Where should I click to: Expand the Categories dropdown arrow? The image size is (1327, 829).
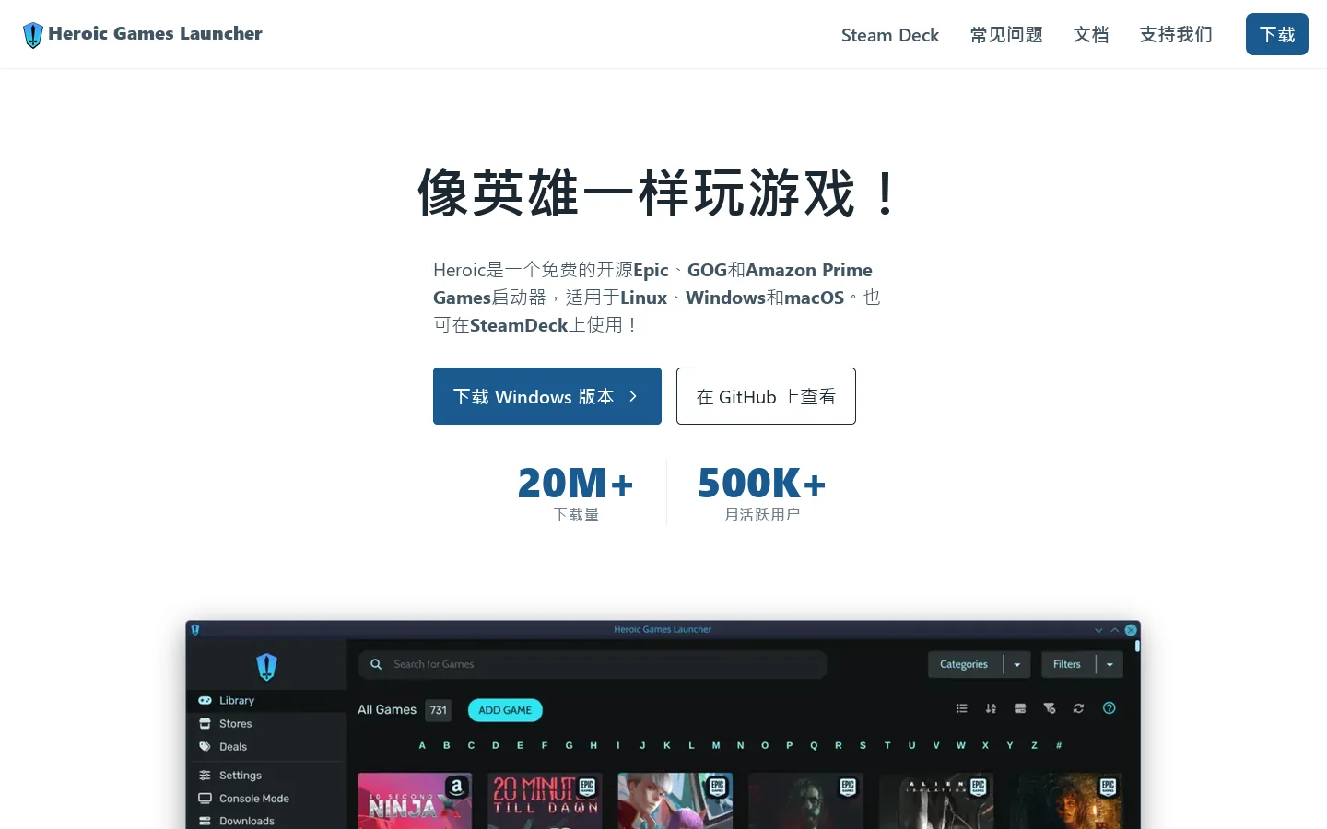(x=1017, y=665)
